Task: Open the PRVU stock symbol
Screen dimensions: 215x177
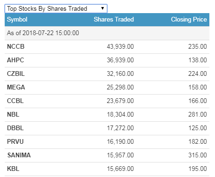Action: click(15, 142)
